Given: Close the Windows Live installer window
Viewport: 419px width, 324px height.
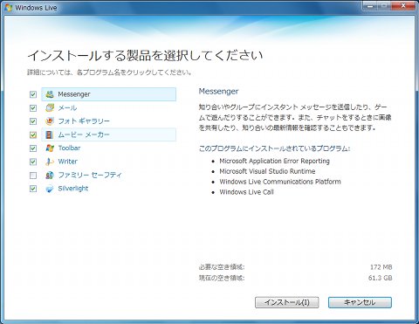Looking at the screenshot, I should coord(403,5).
